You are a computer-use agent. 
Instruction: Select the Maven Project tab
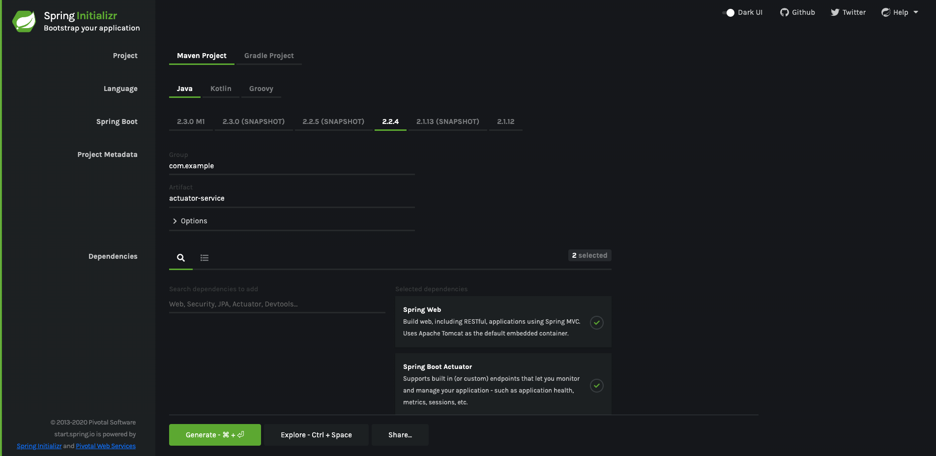point(202,56)
